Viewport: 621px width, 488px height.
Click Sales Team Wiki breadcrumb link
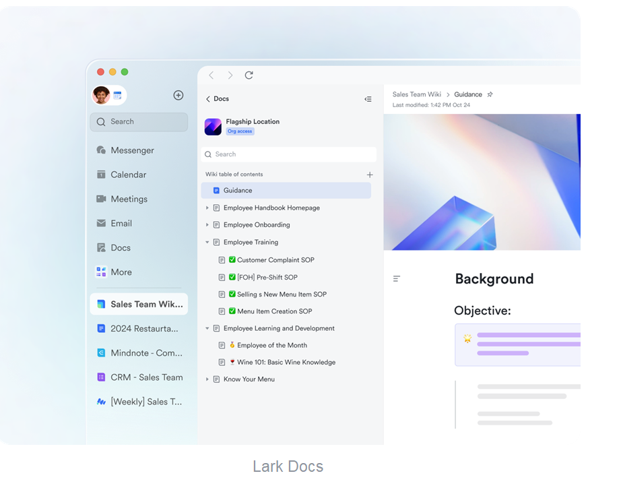point(416,95)
